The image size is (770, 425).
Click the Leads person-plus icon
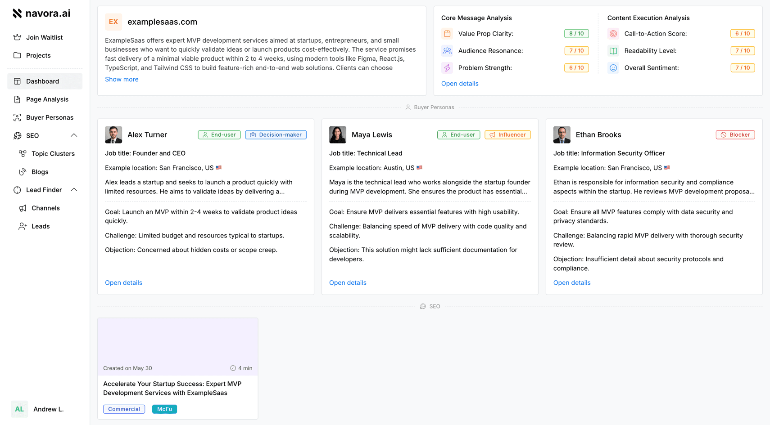point(23,226)
